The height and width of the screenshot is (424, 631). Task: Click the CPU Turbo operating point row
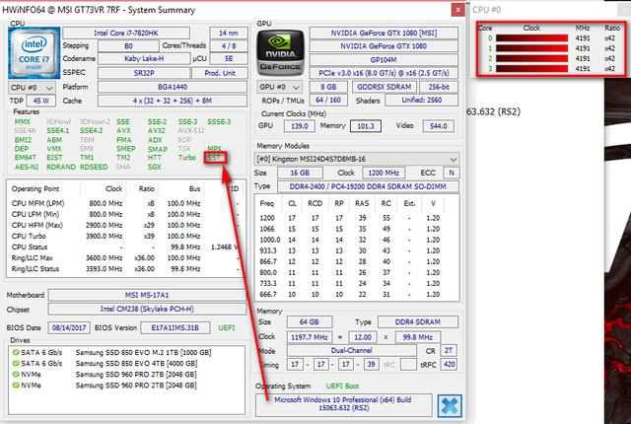[x=125, y=236]
